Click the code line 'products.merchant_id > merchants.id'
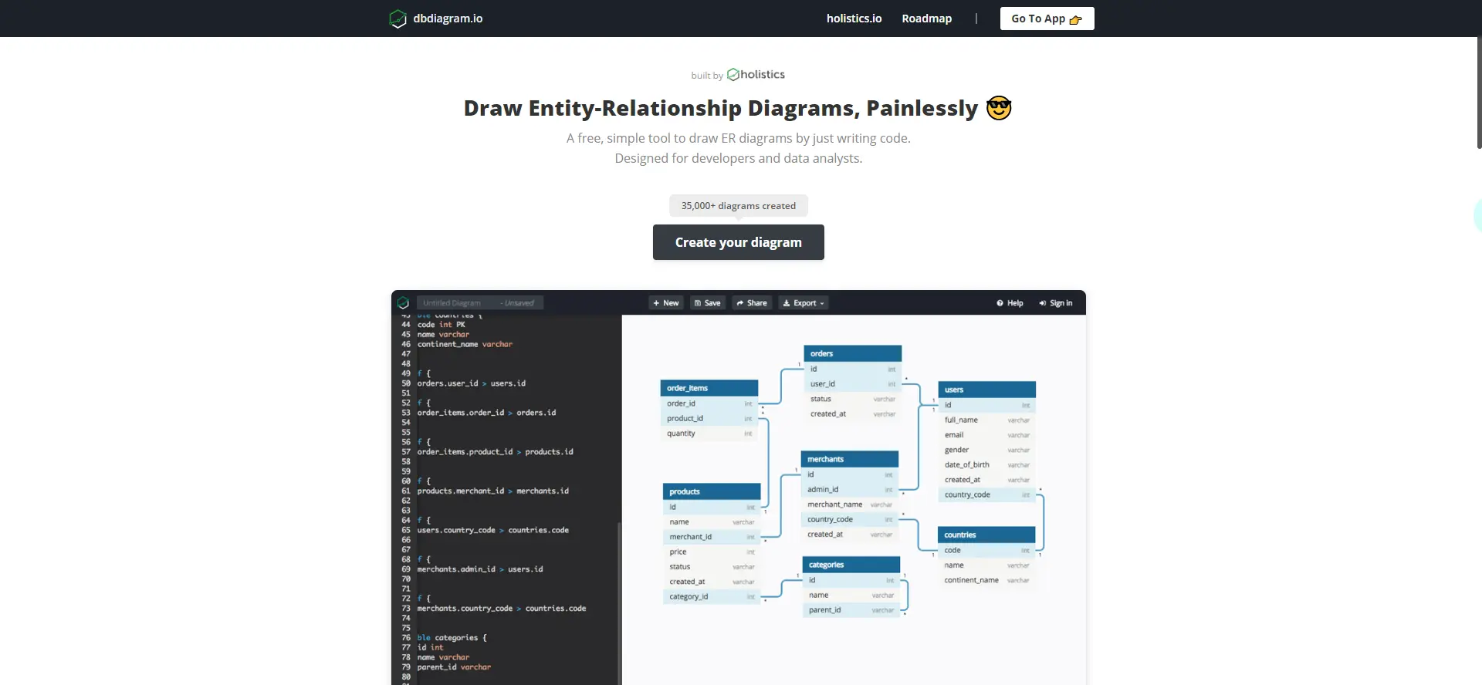Image resolution: width=1482 pixels, height=685 pixels. click(493, 491)
